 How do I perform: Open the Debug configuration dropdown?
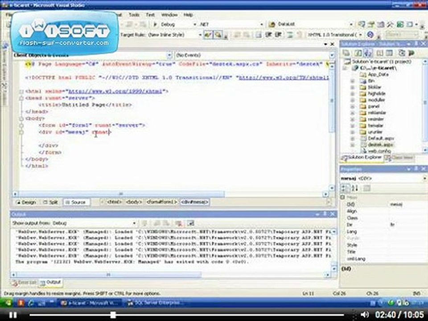[195, 24]
